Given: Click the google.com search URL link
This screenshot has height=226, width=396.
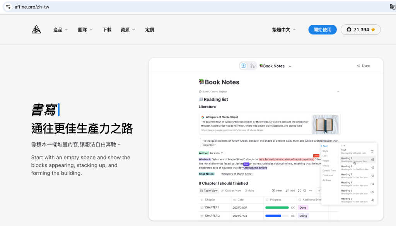Looking at the screenshot, I should 232,130.
